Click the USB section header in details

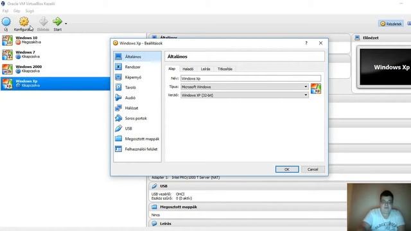tap(248, 186)
